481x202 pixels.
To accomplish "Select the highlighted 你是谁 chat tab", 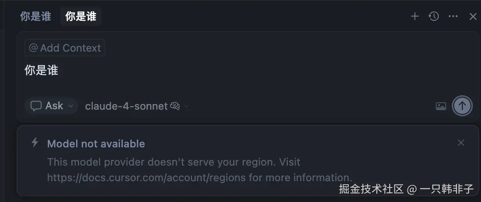I will point(81,16).
